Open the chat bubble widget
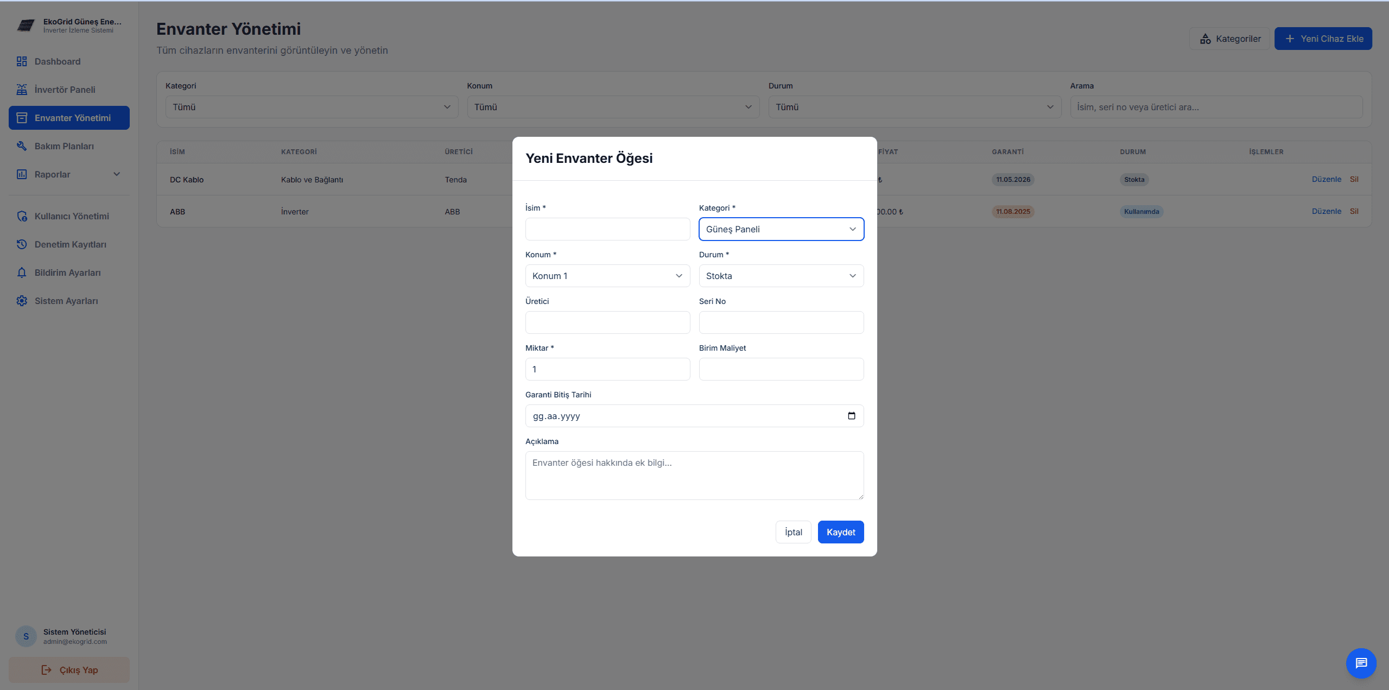The width and height of the screenshot is (1389, 690). pyautogui.click(x=1361, y=663)
